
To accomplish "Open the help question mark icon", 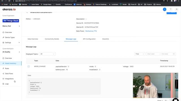I will click(x=171, y=9).
